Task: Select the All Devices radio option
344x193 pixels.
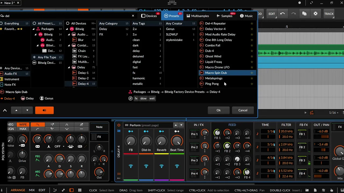Action: 81,23
